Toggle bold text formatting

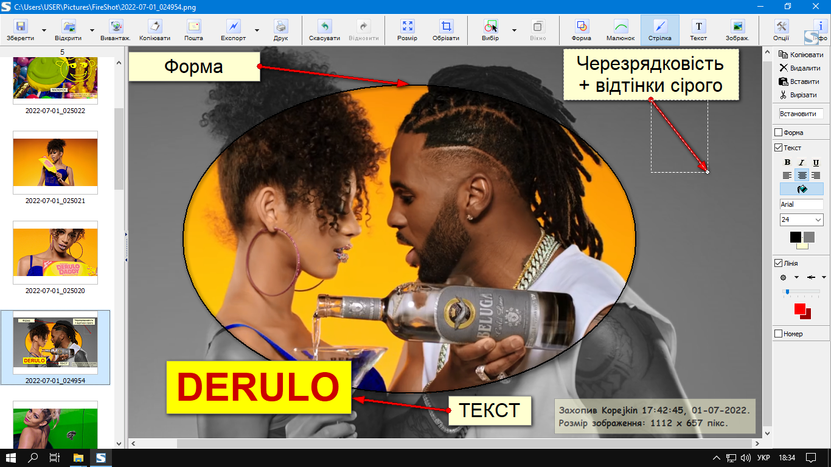pyautogui.click(x=787, y=162)
